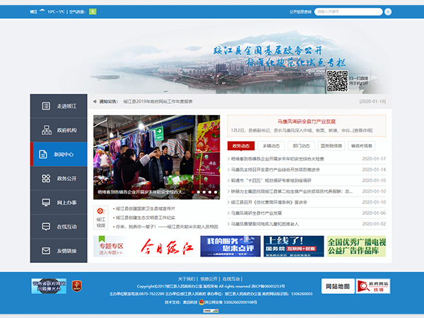Viewport: 424px width, 318px height.
Task: Open the 绥江县创建生态文明县工作纪实 video link
Action: [x=146, y=218]
